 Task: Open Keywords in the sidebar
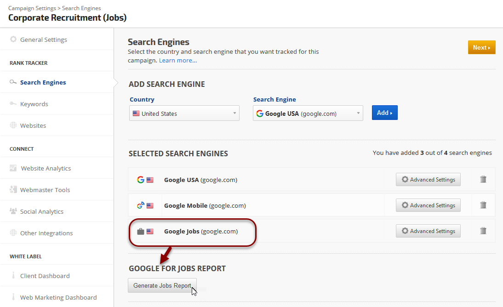tap(34, 104)
